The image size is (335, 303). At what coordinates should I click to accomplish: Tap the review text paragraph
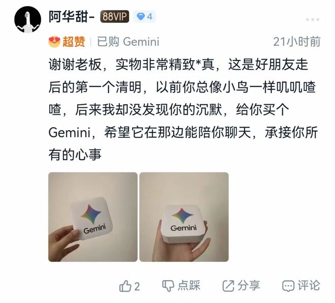(183, 109)
